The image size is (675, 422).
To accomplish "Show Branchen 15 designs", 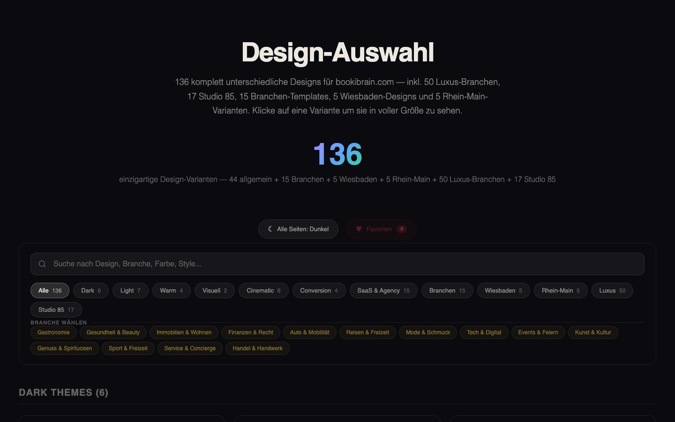I will pyautogui.click(x=447, y=291).
